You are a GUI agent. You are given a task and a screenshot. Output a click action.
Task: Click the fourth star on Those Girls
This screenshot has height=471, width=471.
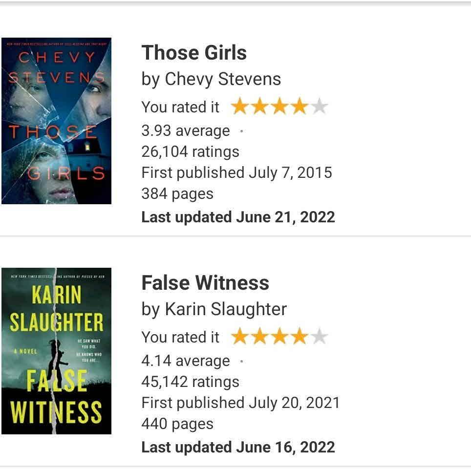[299, 107]
